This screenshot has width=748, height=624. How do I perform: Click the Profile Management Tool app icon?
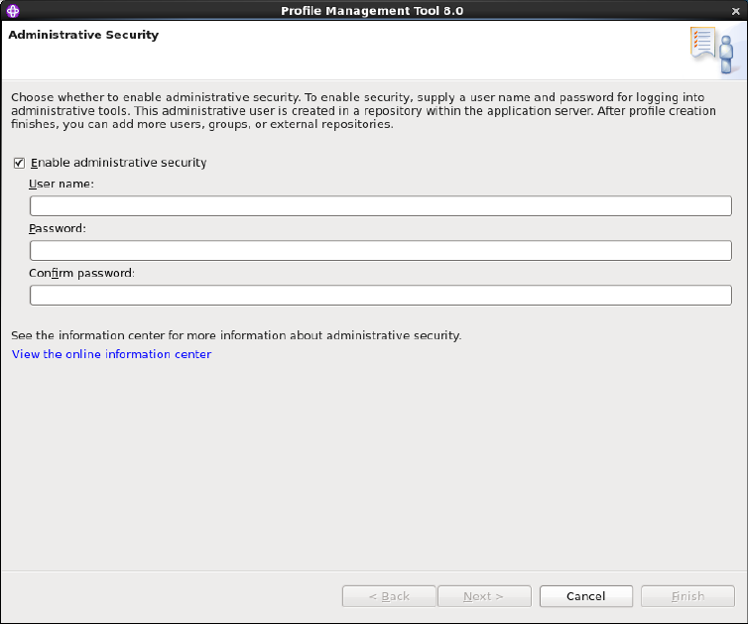pyautogui.click(x=13, y=11)
